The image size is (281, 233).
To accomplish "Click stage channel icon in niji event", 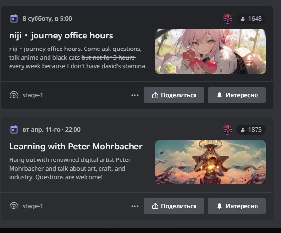I will tap(14, 95).
